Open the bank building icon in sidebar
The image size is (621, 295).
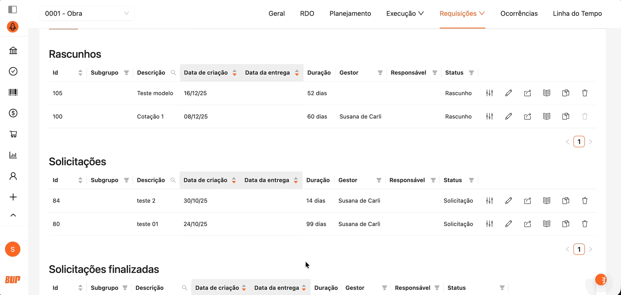13,51
